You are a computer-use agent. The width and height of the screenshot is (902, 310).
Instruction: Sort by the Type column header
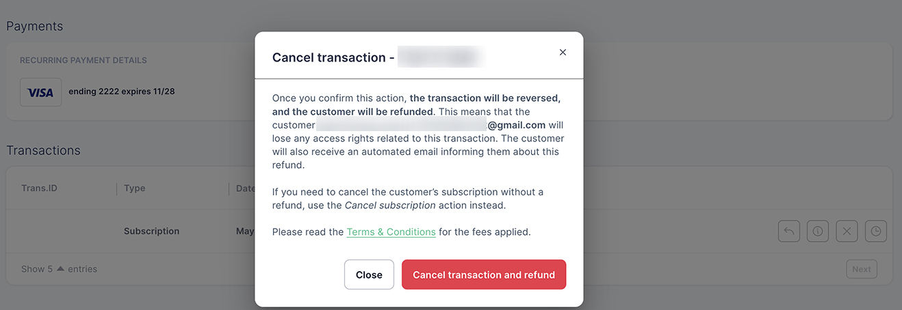(x=134, y=188)
